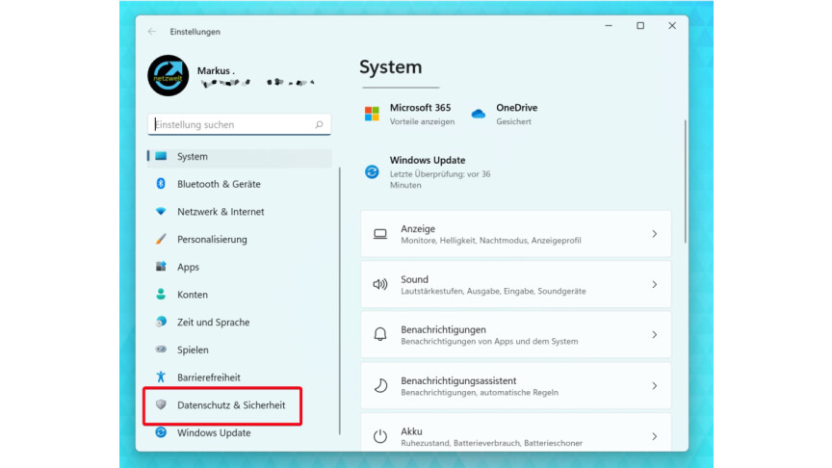
Task: Open Zeit und Sprache settings
Action: (240, 322)
